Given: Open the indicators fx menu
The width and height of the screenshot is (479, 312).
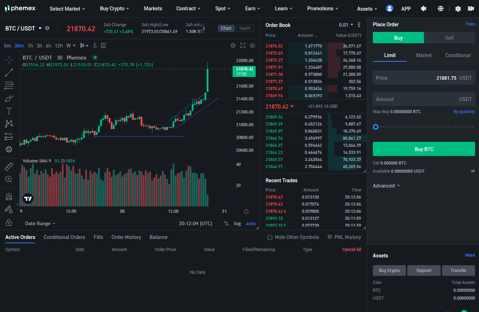Looking at the screenshot, I should 95,45.
